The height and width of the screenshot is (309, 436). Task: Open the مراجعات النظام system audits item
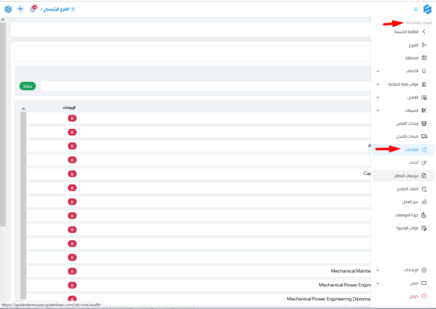(406, 176)
